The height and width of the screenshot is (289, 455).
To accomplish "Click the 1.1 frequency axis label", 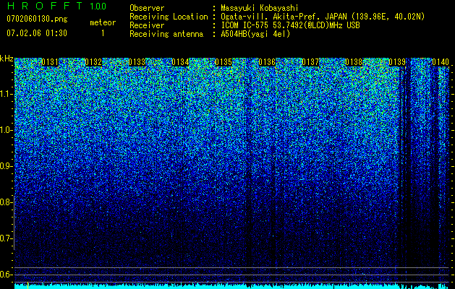I will (6, 94).
